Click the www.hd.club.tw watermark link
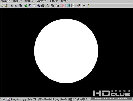The height and width of the screenshot is (101, 133). click(111, 98)
